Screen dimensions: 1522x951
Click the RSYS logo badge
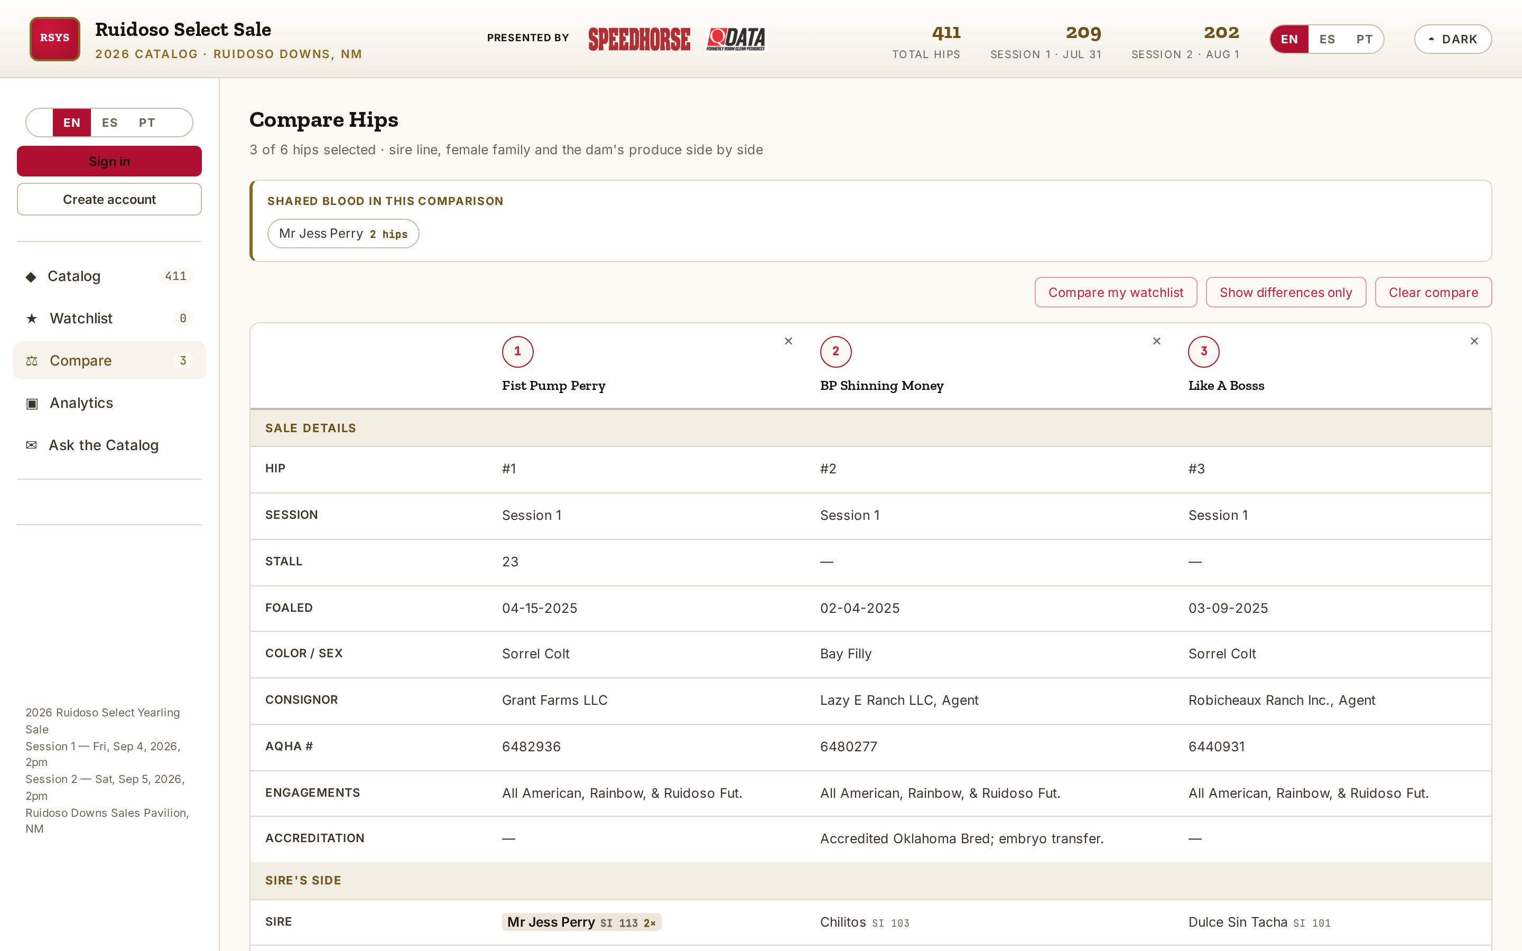point(55,39)
